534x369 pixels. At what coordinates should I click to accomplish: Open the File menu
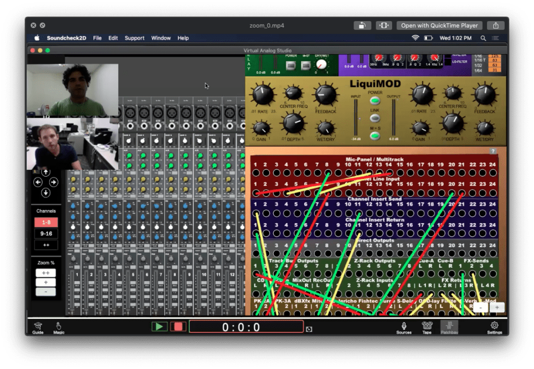pos(98,38)
